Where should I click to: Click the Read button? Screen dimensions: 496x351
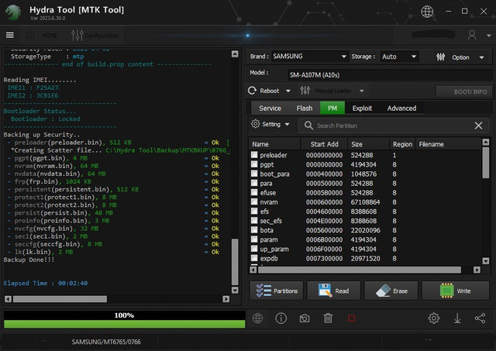(334, 291)
